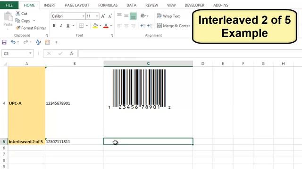Apply the red font color A

[106, 26]
